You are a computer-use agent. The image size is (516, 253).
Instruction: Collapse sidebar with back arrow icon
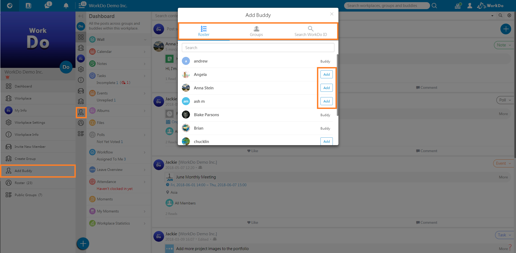[x=81, y=16]
